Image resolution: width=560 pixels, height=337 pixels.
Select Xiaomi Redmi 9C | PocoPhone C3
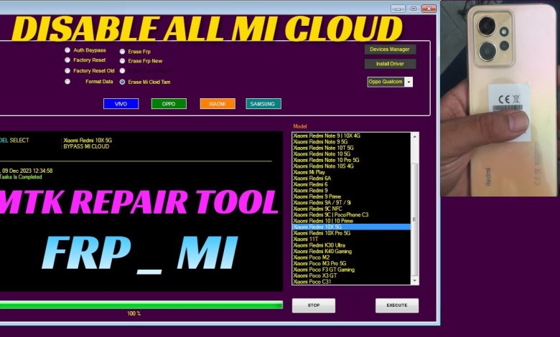pos(351,214)
